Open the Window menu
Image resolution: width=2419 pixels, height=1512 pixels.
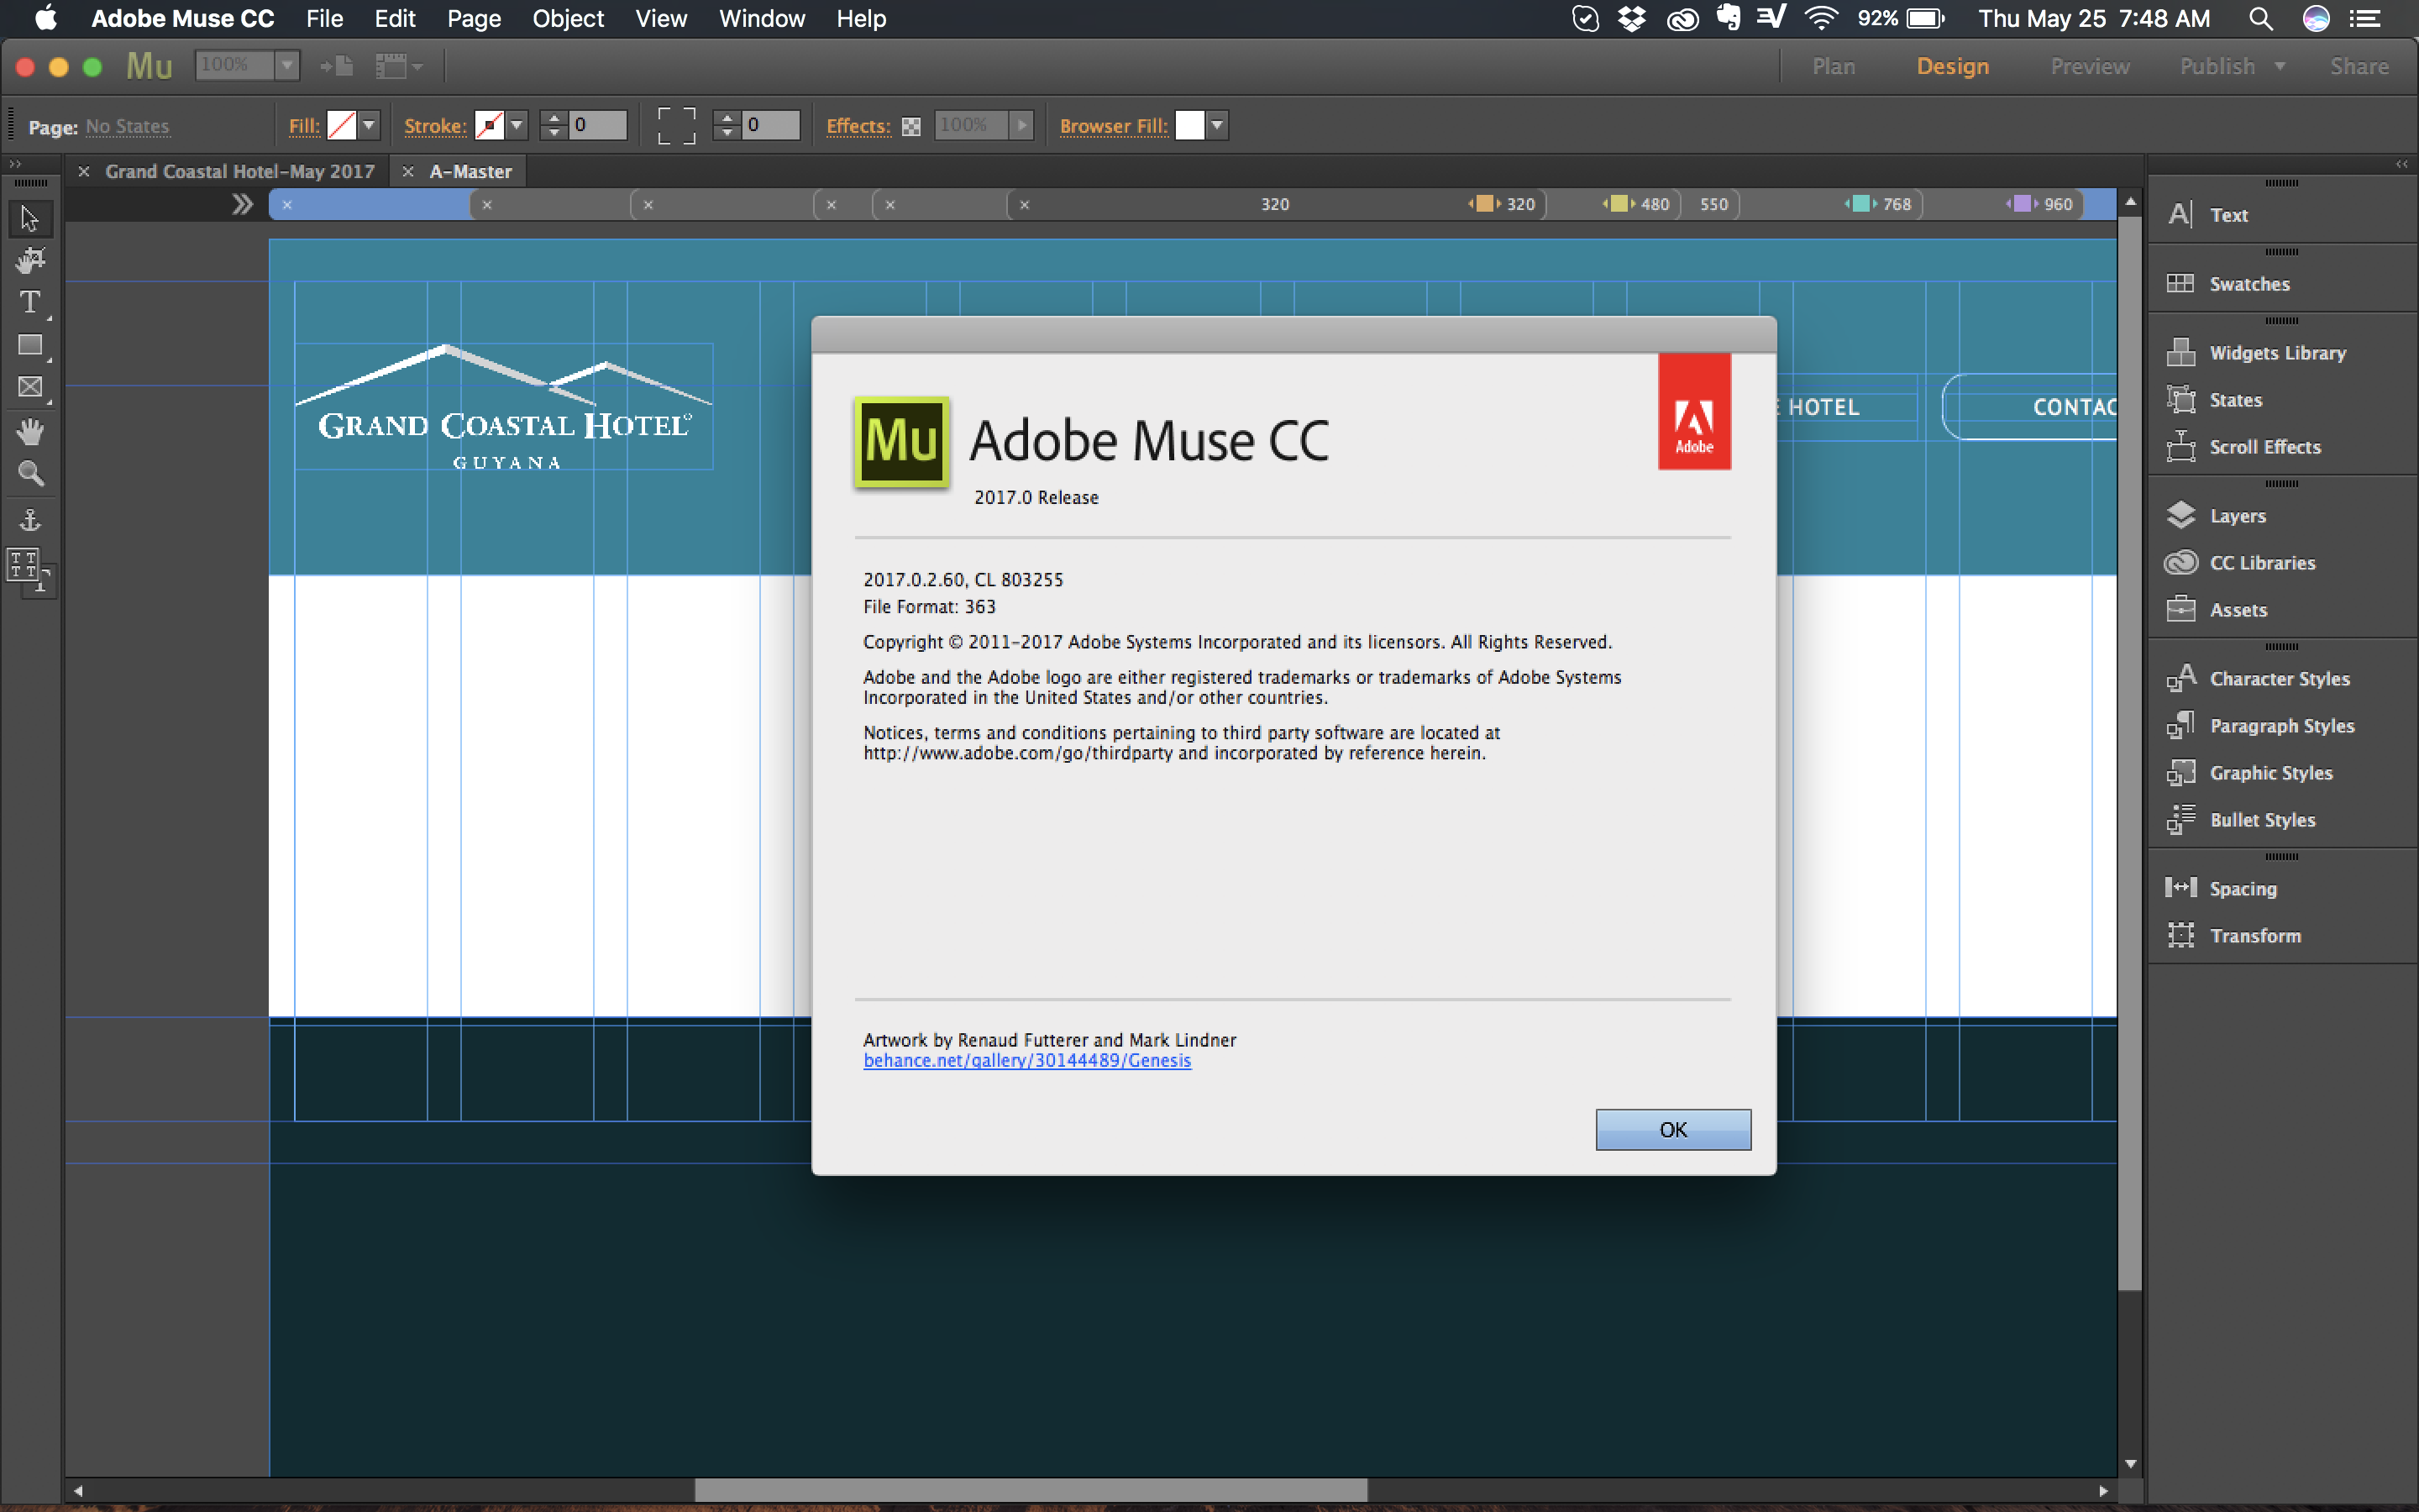click(762, 19)
